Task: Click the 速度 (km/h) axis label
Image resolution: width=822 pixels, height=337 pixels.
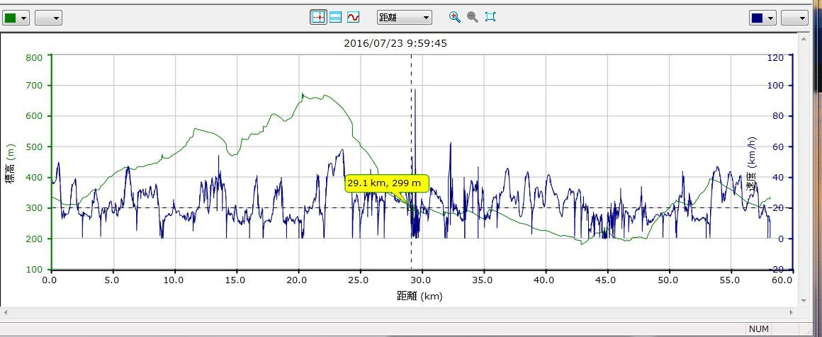Action: pyautogui.click(x=751, y=163)
